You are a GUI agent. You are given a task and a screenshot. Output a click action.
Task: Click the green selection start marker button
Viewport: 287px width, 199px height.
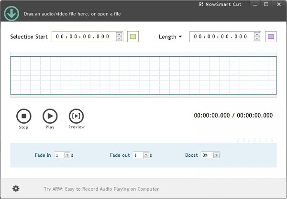tap(133, 37)
